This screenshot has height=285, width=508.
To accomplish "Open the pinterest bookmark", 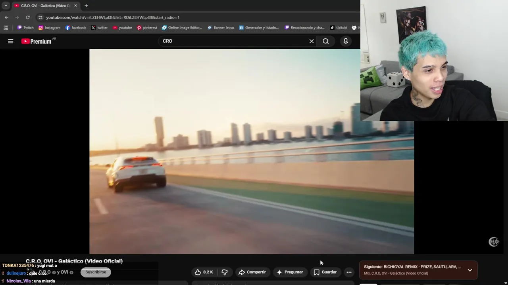I will pyautogui.click(x=147, y=28).
